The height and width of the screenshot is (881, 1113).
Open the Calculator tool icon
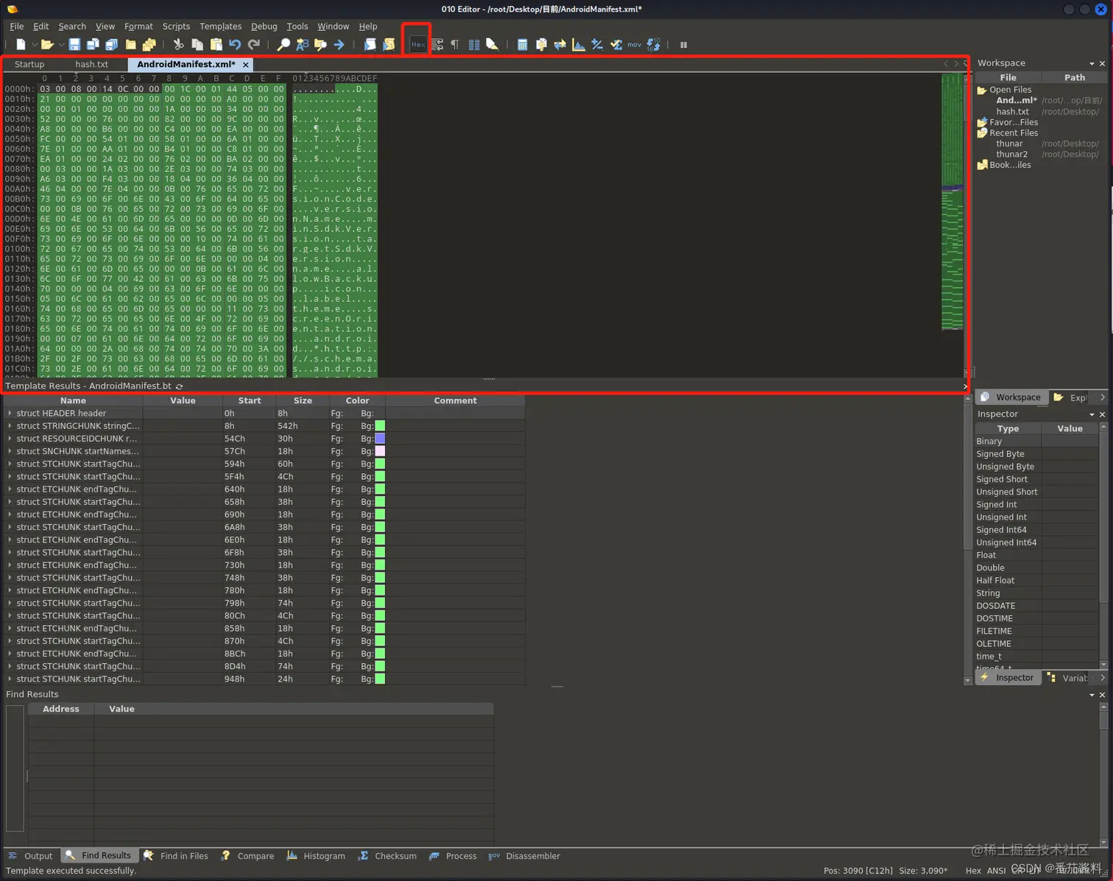coord(522,45)
